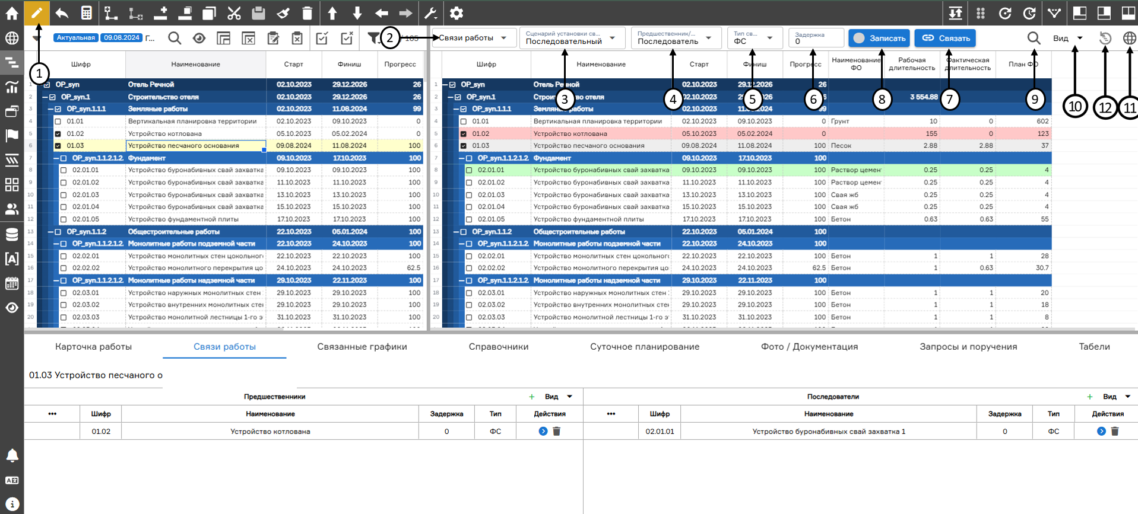Viewport: 1138px width, 514px height.
Task: Switch to the Карточка работы tab
Action: click(x=93, y=347)
